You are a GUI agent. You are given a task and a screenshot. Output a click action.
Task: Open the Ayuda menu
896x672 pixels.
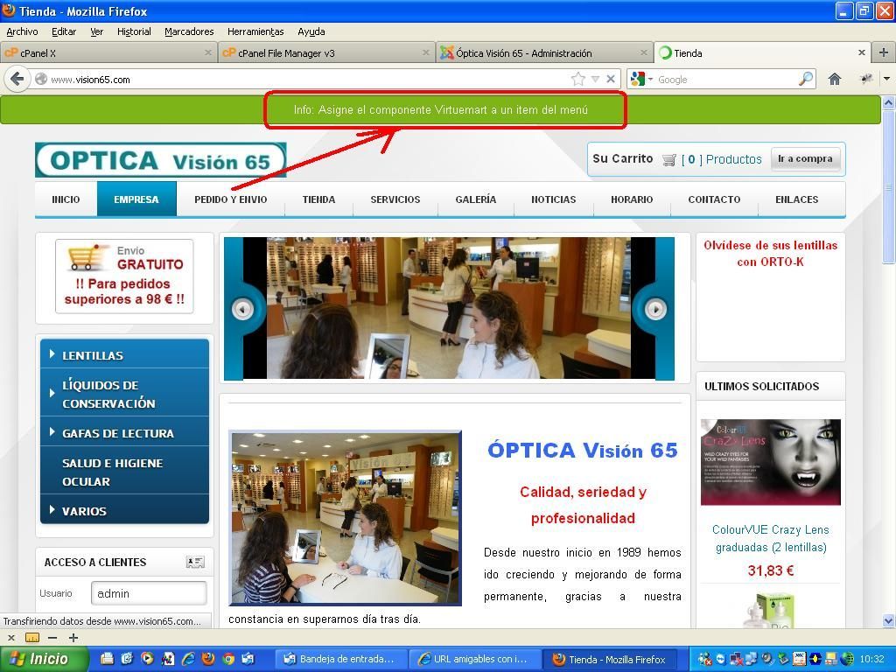coord(311,31)
